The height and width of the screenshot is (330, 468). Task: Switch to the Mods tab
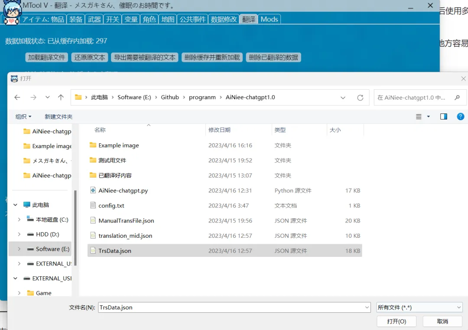pos(269,19)
